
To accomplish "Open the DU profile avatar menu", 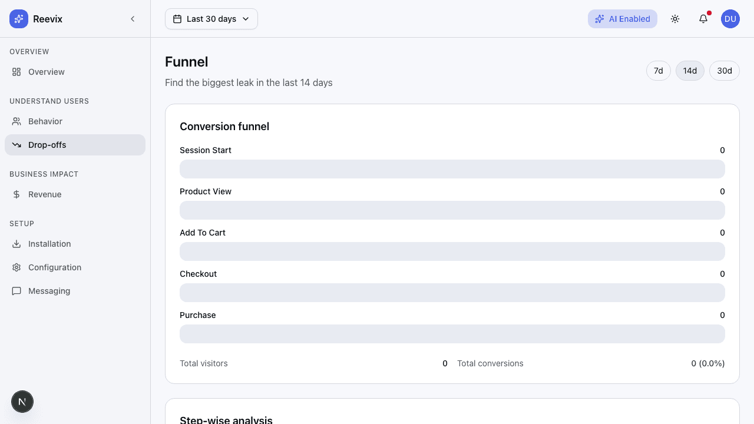I will [730, 19].
